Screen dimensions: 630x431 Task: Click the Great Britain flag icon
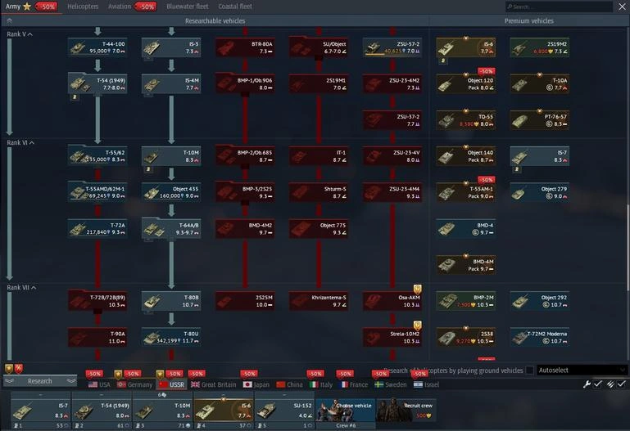(195, 384)
